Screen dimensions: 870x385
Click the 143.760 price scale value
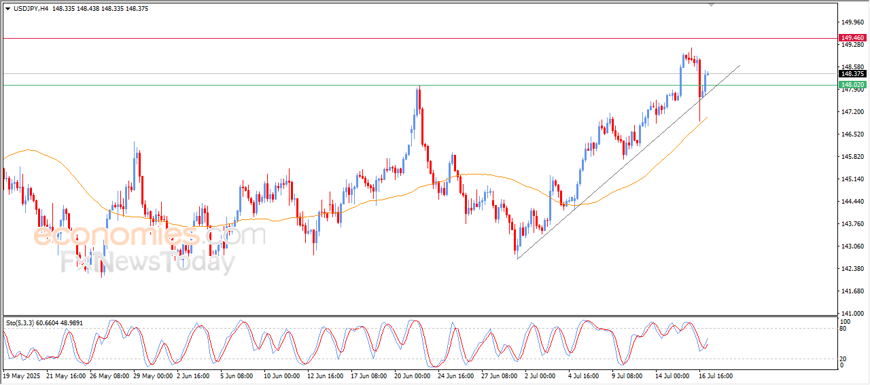[x=854, y=224]
